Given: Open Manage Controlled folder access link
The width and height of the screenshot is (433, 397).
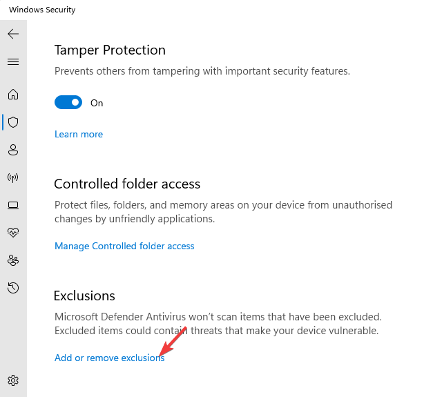Looking at the screenshot, I should point(124,246).
